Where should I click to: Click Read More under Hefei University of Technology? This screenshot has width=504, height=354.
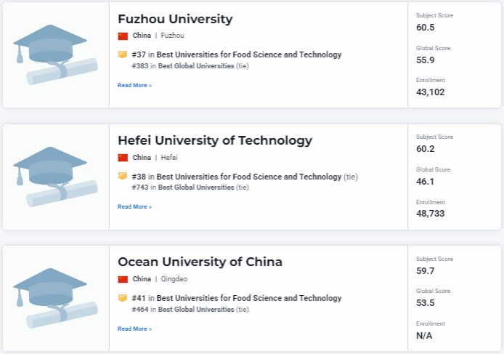click(134, 207)
